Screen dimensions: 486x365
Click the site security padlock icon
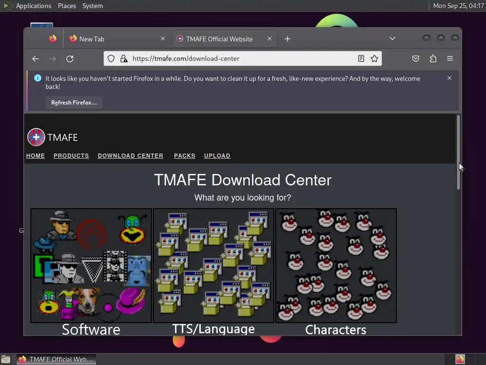pos(124,58)
